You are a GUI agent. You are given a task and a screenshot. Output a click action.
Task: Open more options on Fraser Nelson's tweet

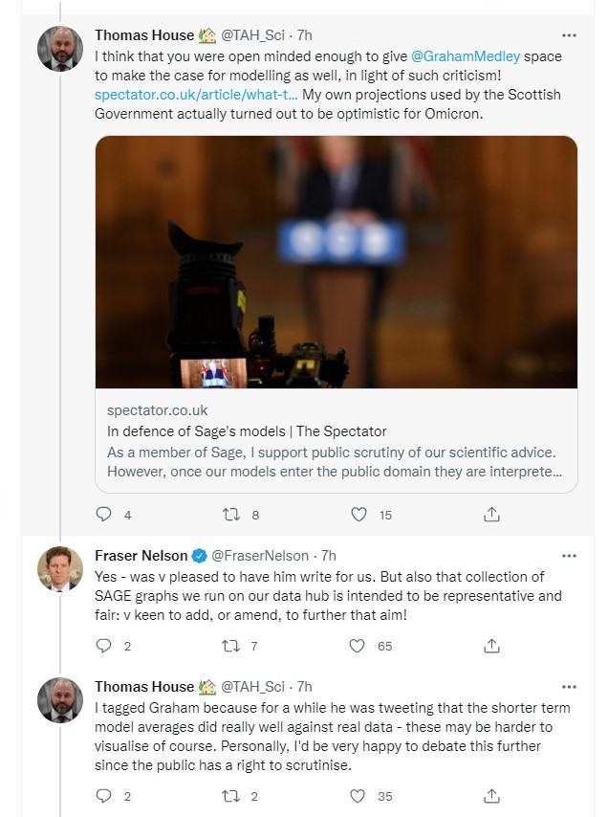(x=570, y=555)
